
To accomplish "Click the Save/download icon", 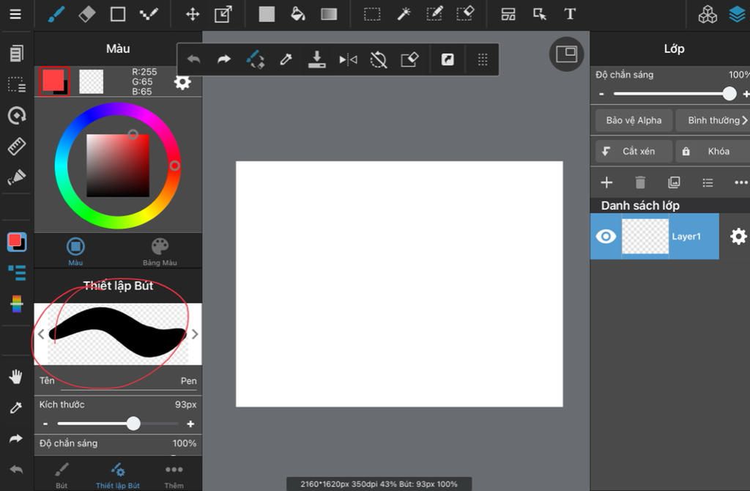I will [x=316, y=59].
